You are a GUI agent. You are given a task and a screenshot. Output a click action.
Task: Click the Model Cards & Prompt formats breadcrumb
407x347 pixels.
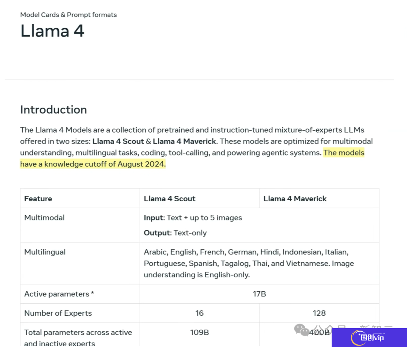pyautogui.click(x=69, y=15)
